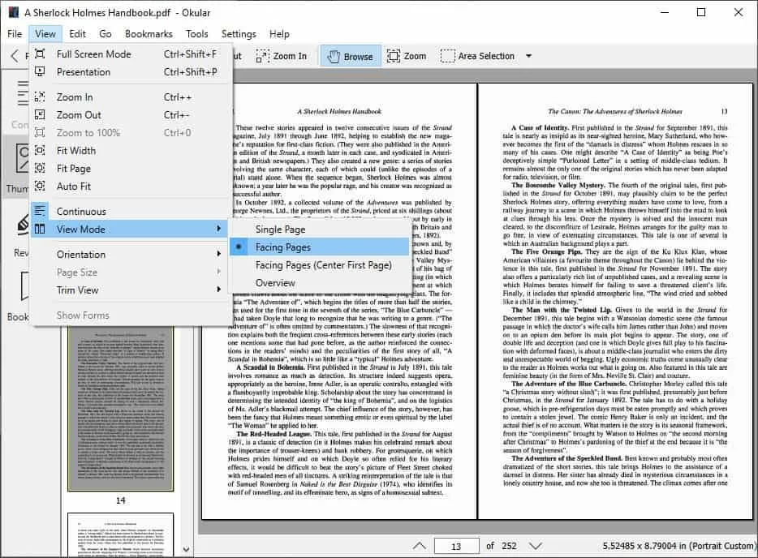Click the View Mode two-page icon
Viewport: 758px width, 558px height.
pos(40,229)
